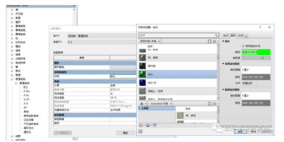Select P-J in project browser tree
The image size is (284, 142).
pyautogui.click(x=25, y=87)
